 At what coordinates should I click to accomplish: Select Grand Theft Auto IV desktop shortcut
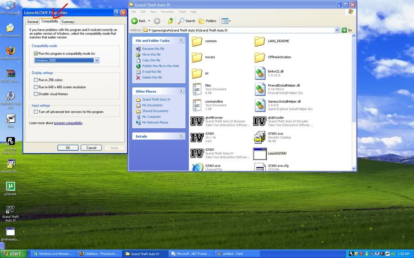10,210
